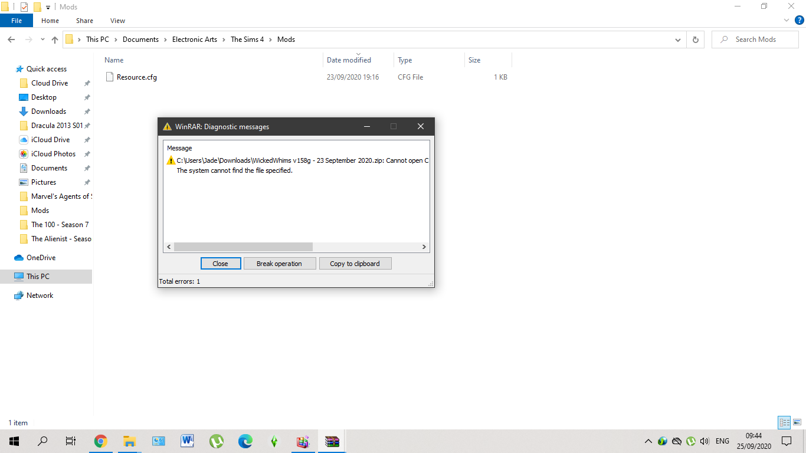The image size is (806, 453).
Task: Click the Search Mods input field
Action: tap(756, 40)
